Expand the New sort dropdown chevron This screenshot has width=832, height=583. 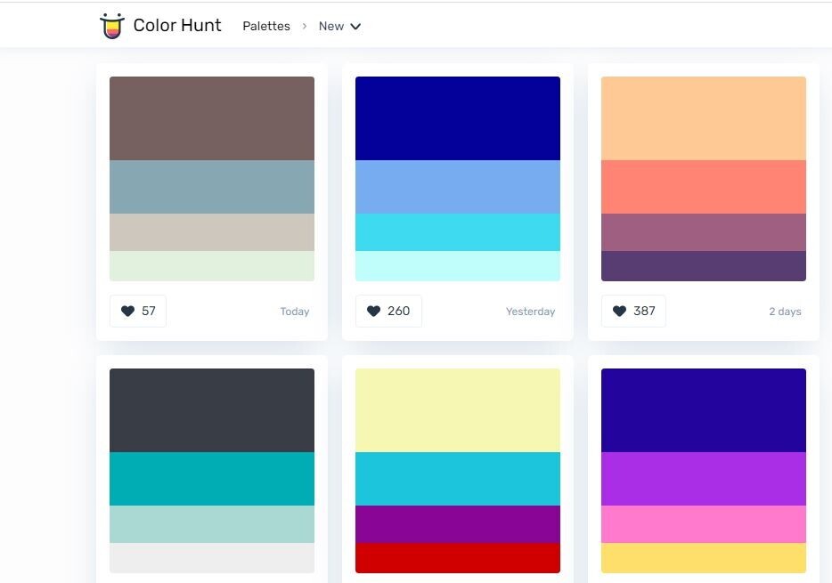[x=355, y=27]
